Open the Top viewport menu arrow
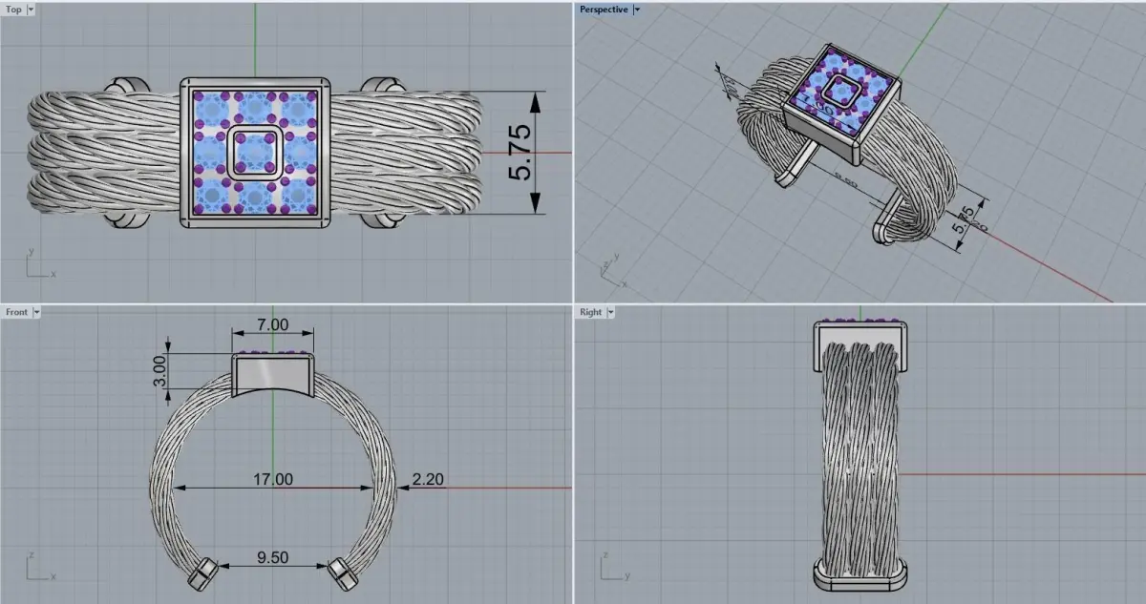 pyautogui.click(x=32, y=9)
